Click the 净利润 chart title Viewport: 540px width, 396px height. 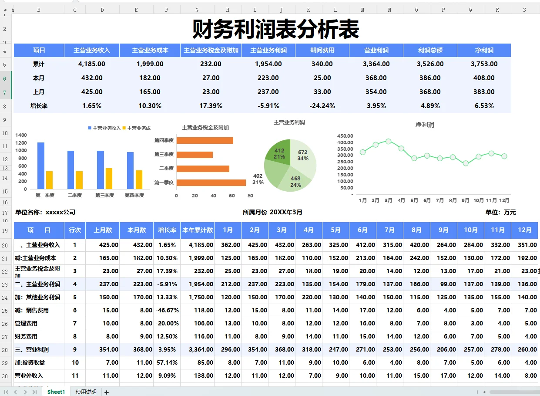point(424,125)
